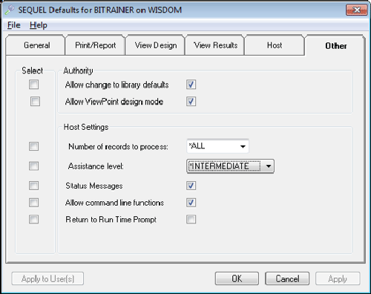The height and width of the screenshot is (294, 371).
Task: Toggle Allow command line functions checkbox
Action: tap(191, 203)
